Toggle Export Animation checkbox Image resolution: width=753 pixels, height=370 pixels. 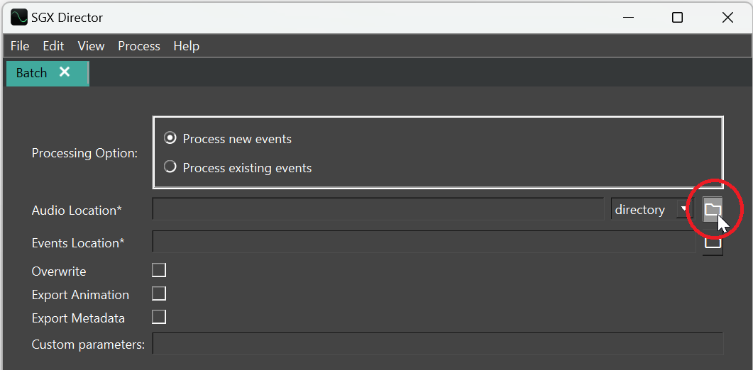[x=159, y=293]
